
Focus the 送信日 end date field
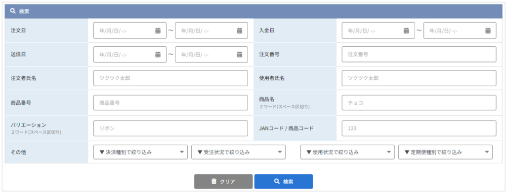point(211,54)
